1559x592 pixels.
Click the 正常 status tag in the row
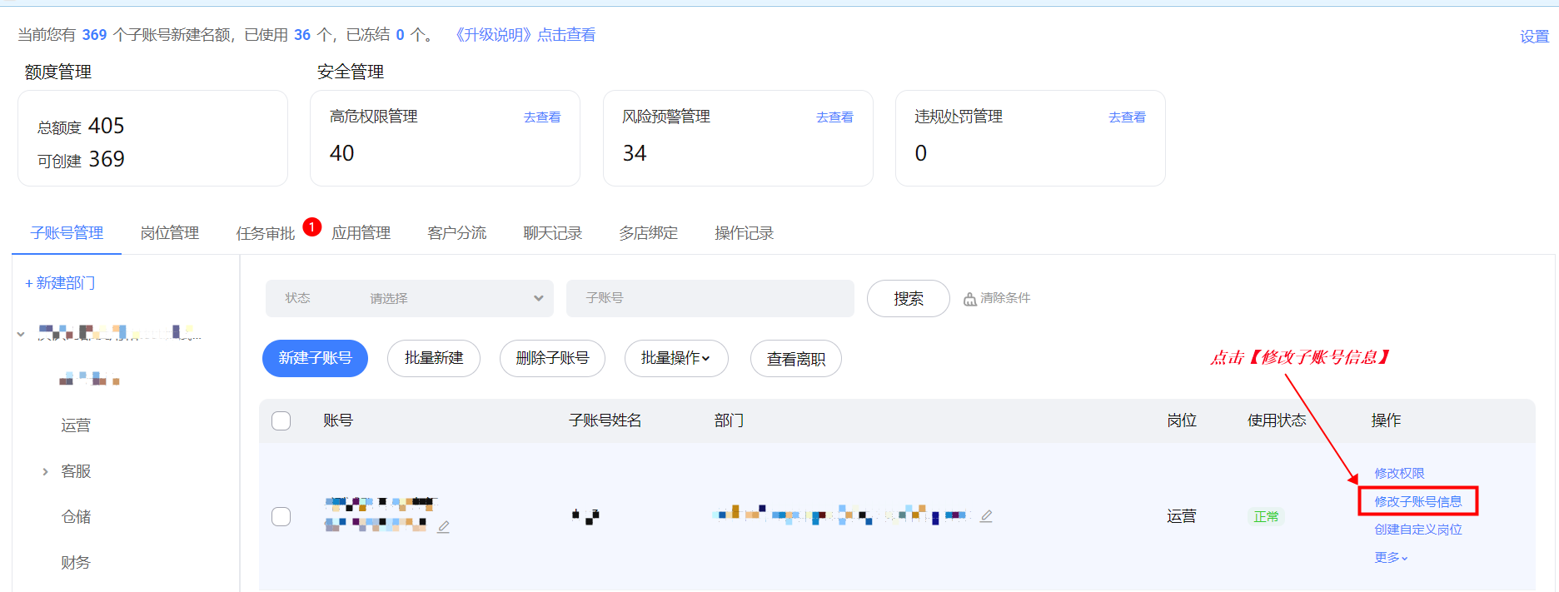[1266, 516]
